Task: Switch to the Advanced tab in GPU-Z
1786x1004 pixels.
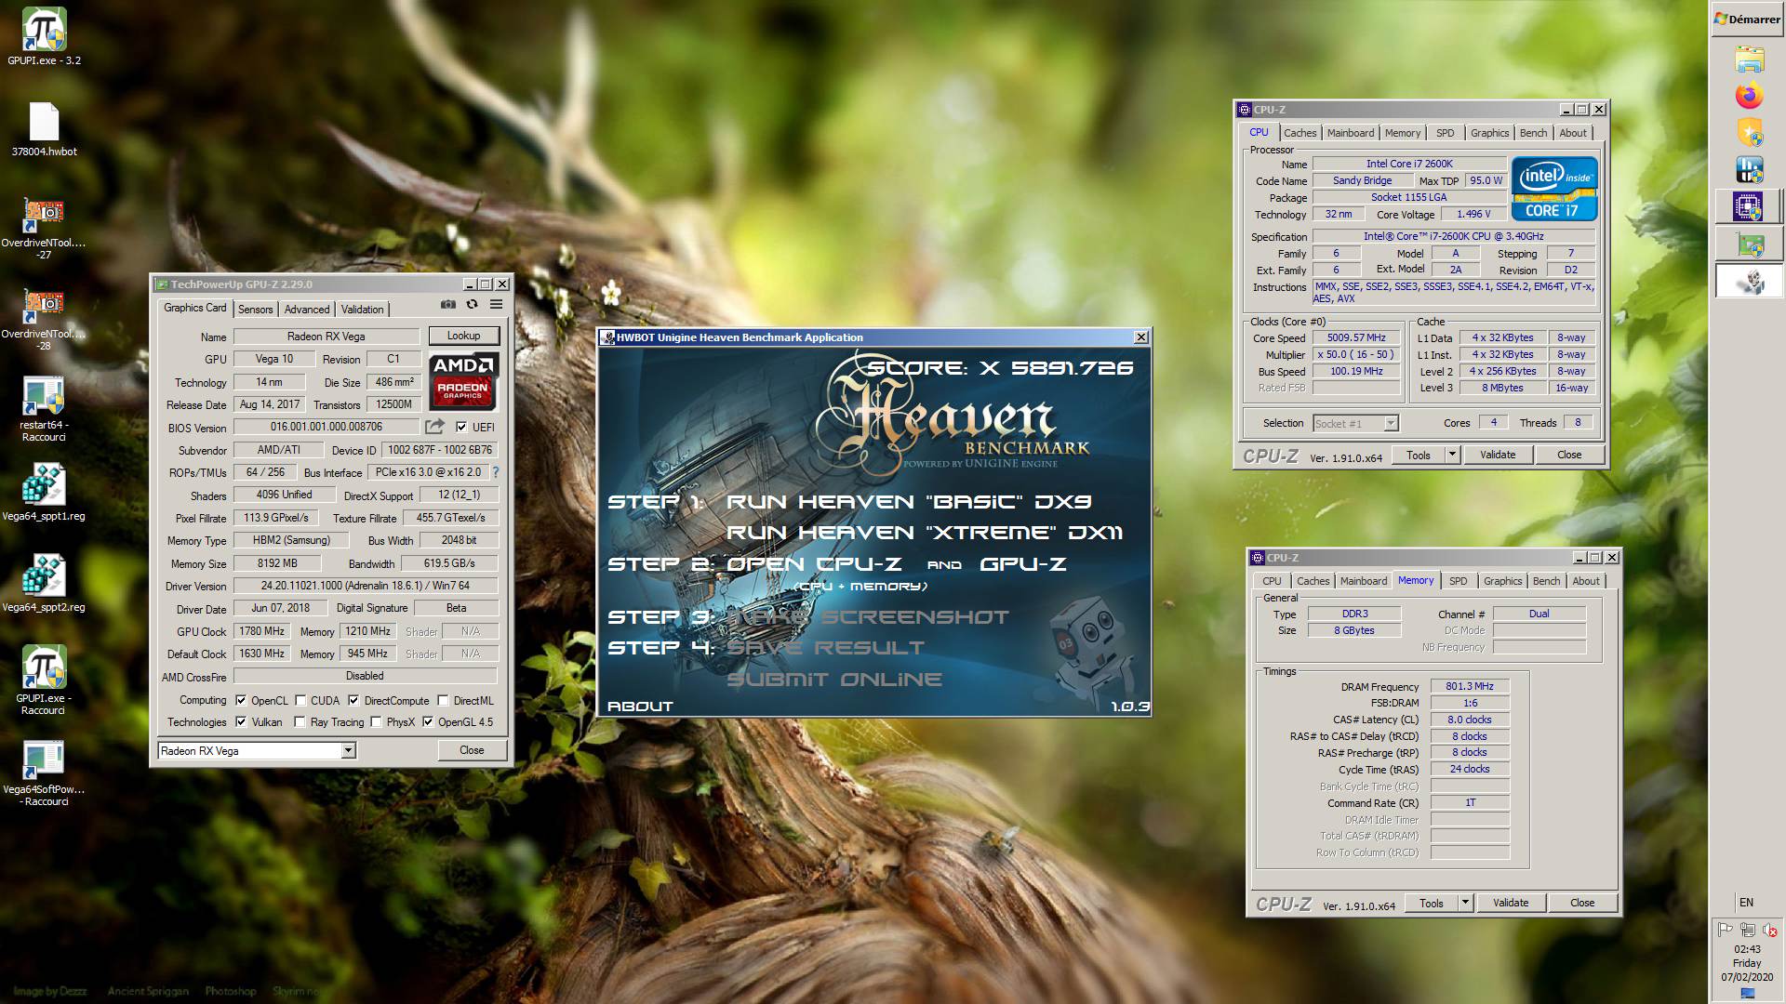Action: point(307,310)
